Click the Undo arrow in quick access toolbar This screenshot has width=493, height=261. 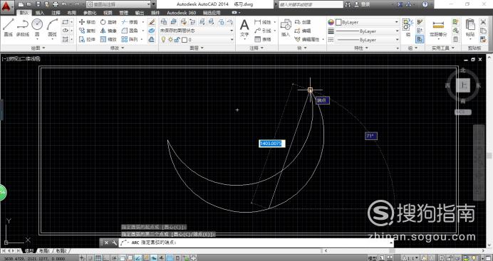(x=64, y=4)
